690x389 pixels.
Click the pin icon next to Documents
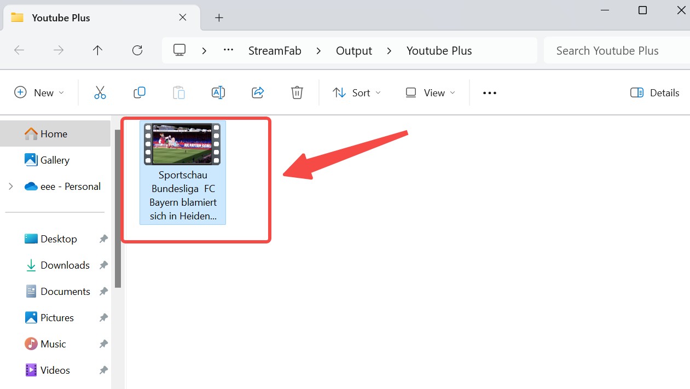(103, 292)
